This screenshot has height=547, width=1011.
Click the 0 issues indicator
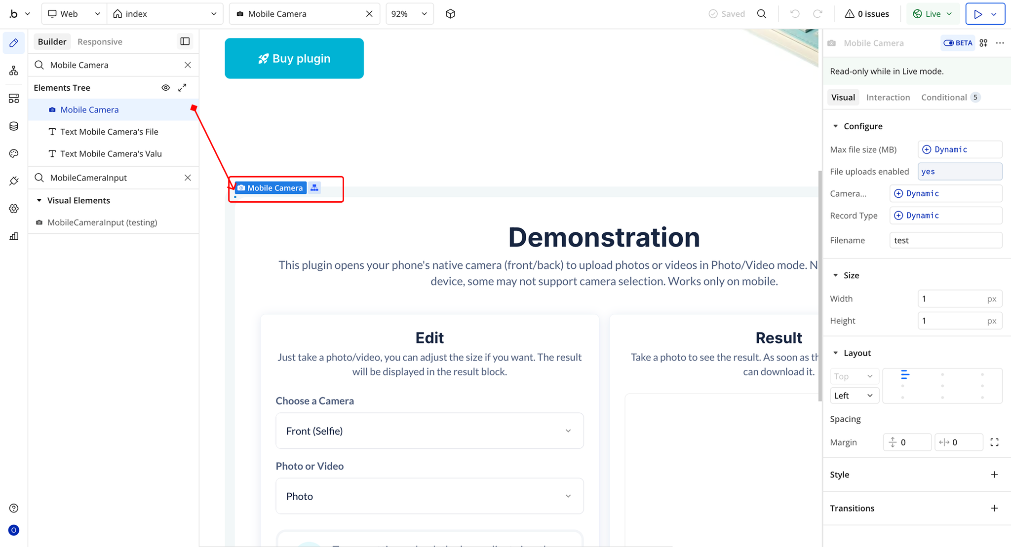tap(867, 14)
